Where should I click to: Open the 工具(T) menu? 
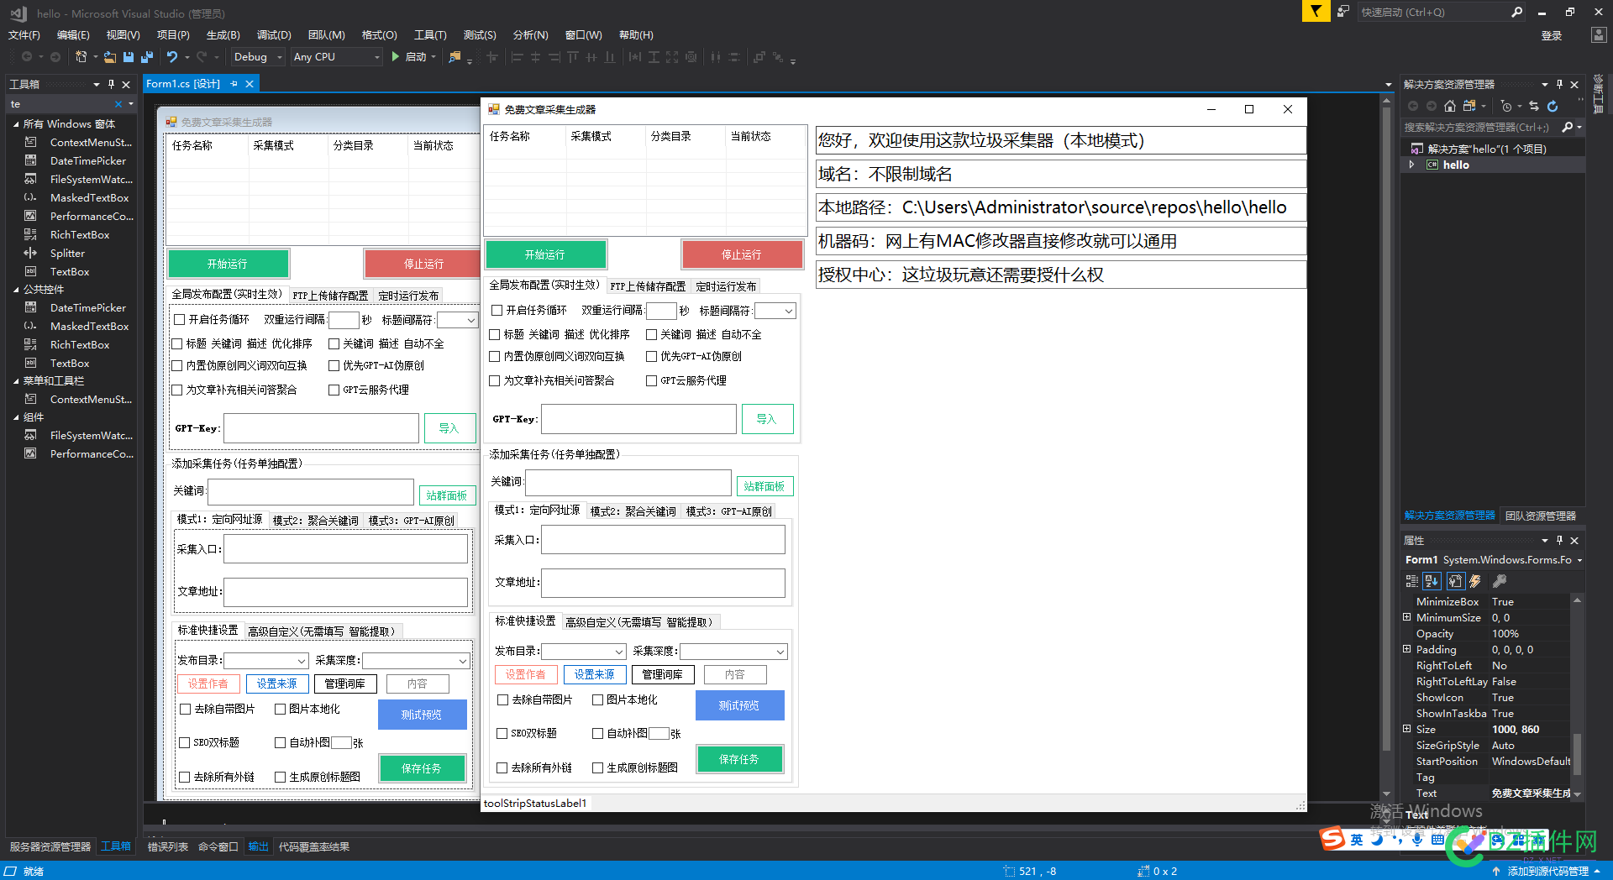click(x=430, y=34)
